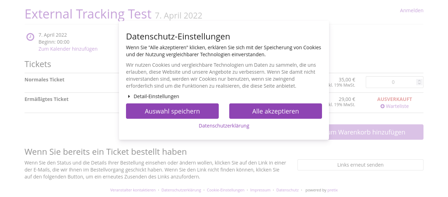Open the Datenschutzerklärung link in the dialog
This screenshot has height=197, width=448.
coord(224,126)
